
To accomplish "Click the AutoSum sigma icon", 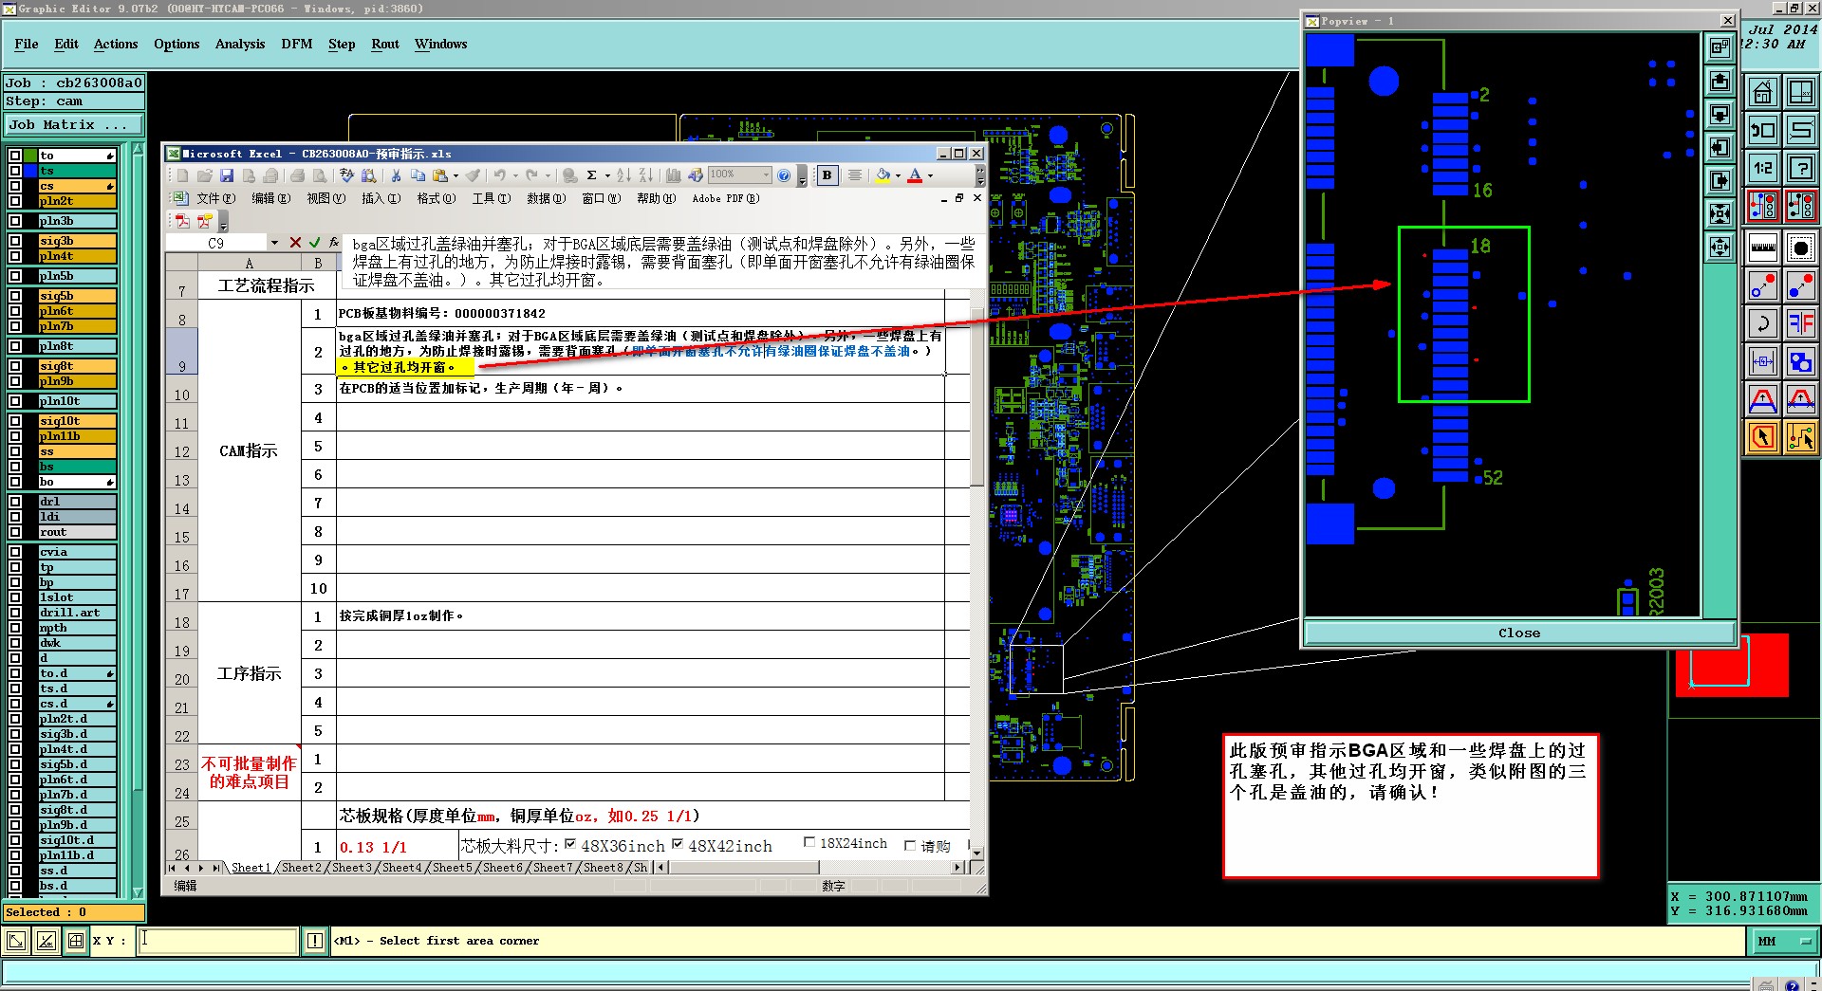I will coord(591,175).
